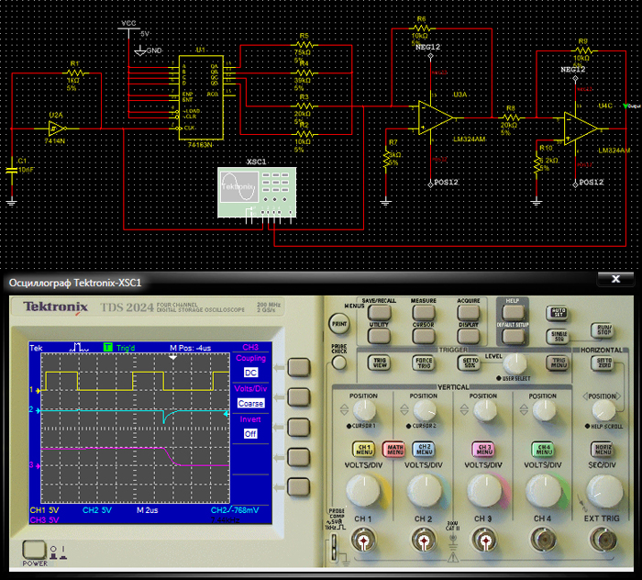Click the trigger LEVEL knob
The width and height of the screenshot is (642, 580).
point(515,362)
